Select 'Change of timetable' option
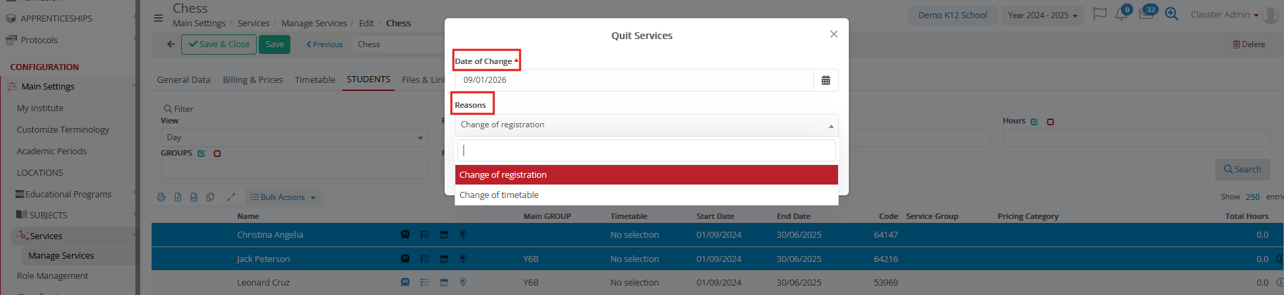The width and height of the screenshot is (1284, 295). pos(499,195)
